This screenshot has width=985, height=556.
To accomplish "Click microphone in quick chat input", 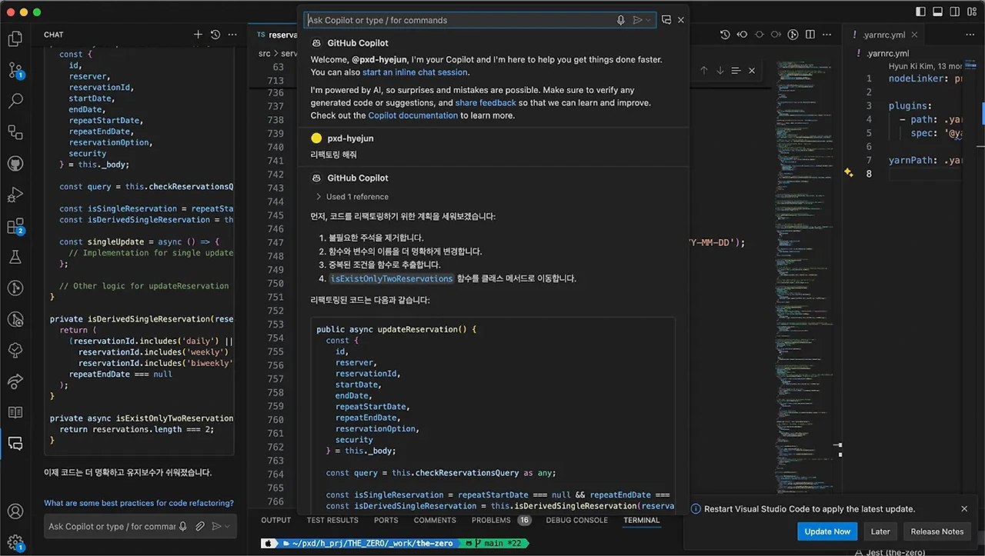I will [621, 20].
